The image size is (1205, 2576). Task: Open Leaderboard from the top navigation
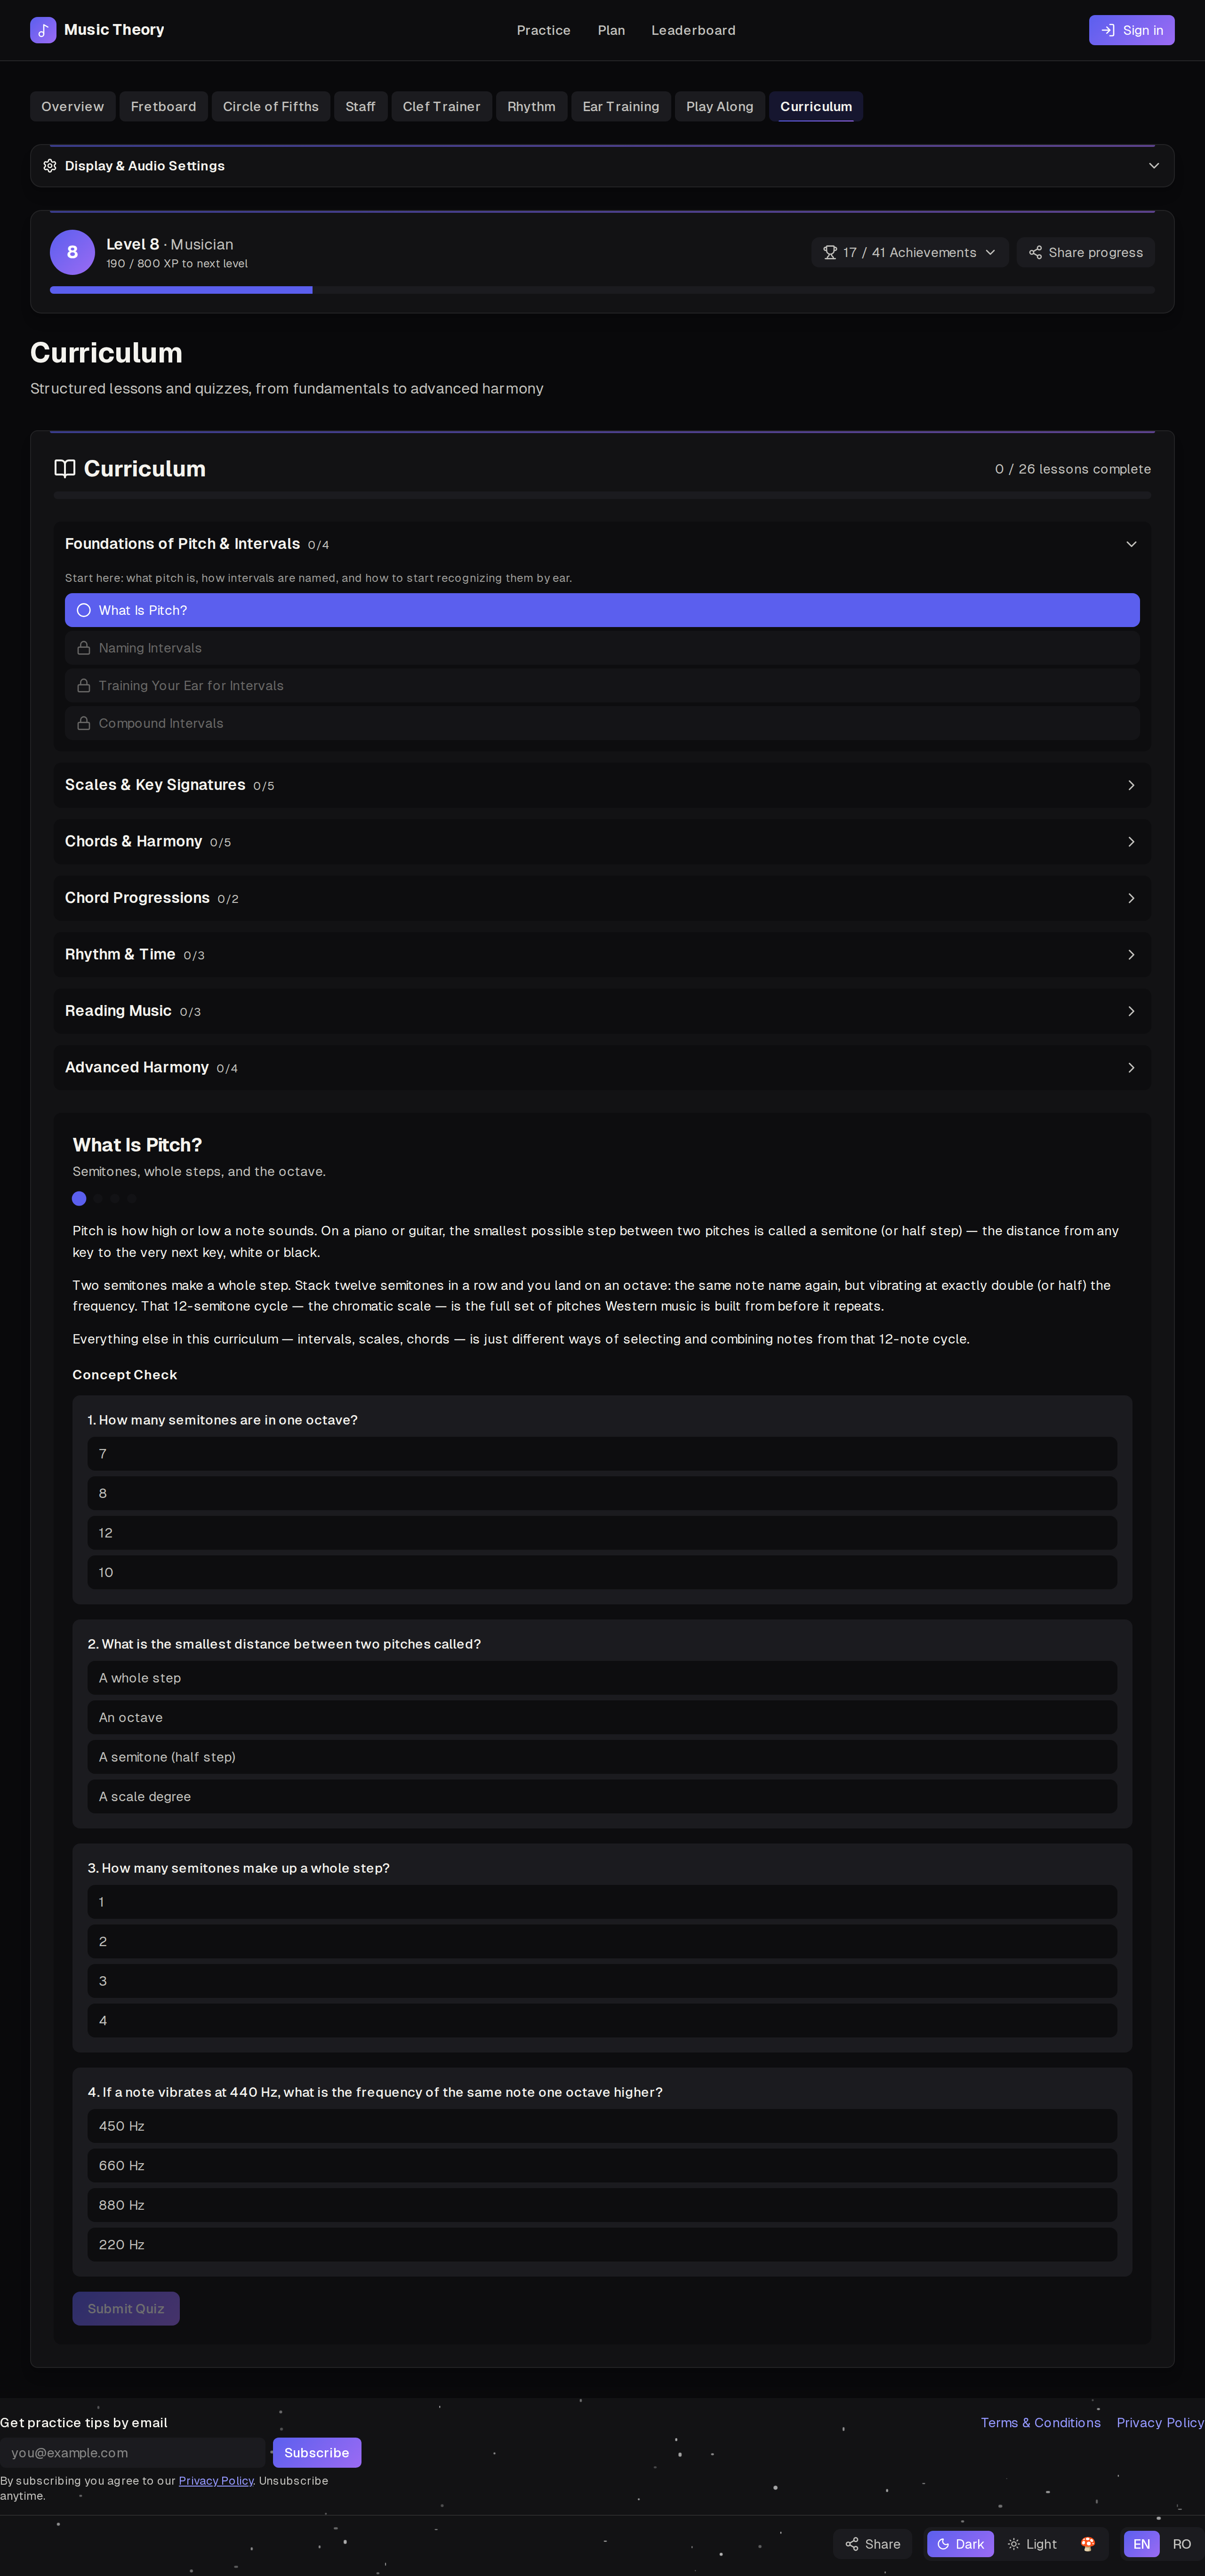(x=693, y=30)
